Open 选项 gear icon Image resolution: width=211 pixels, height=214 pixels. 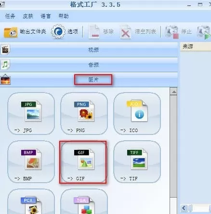click(58, 31)
